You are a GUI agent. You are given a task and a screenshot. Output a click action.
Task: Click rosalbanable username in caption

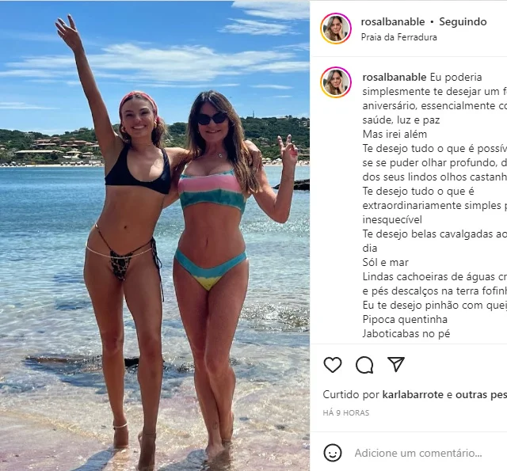point(395,78)
